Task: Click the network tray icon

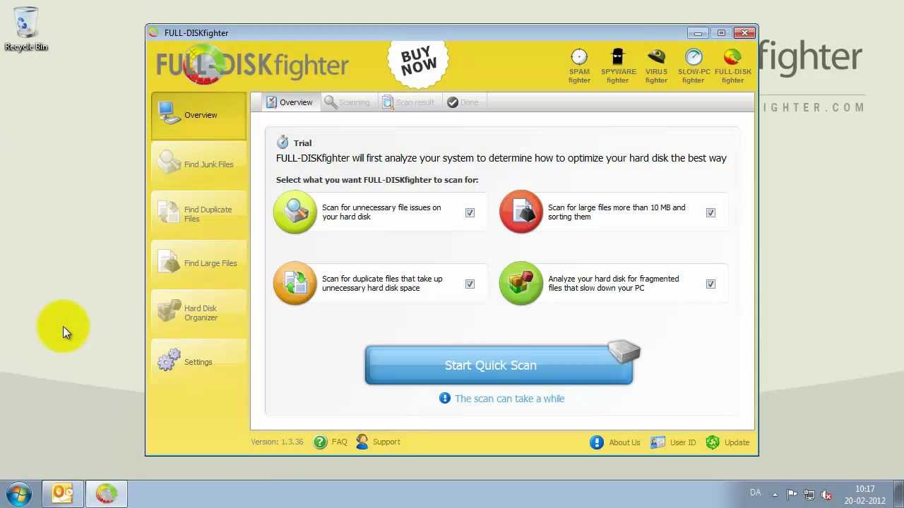Action: pyautogui.click(x=809, y=495)
